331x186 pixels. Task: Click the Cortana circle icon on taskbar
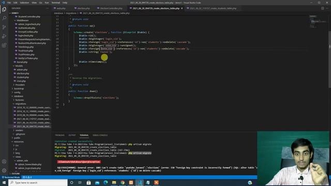[x=71, y=182]
